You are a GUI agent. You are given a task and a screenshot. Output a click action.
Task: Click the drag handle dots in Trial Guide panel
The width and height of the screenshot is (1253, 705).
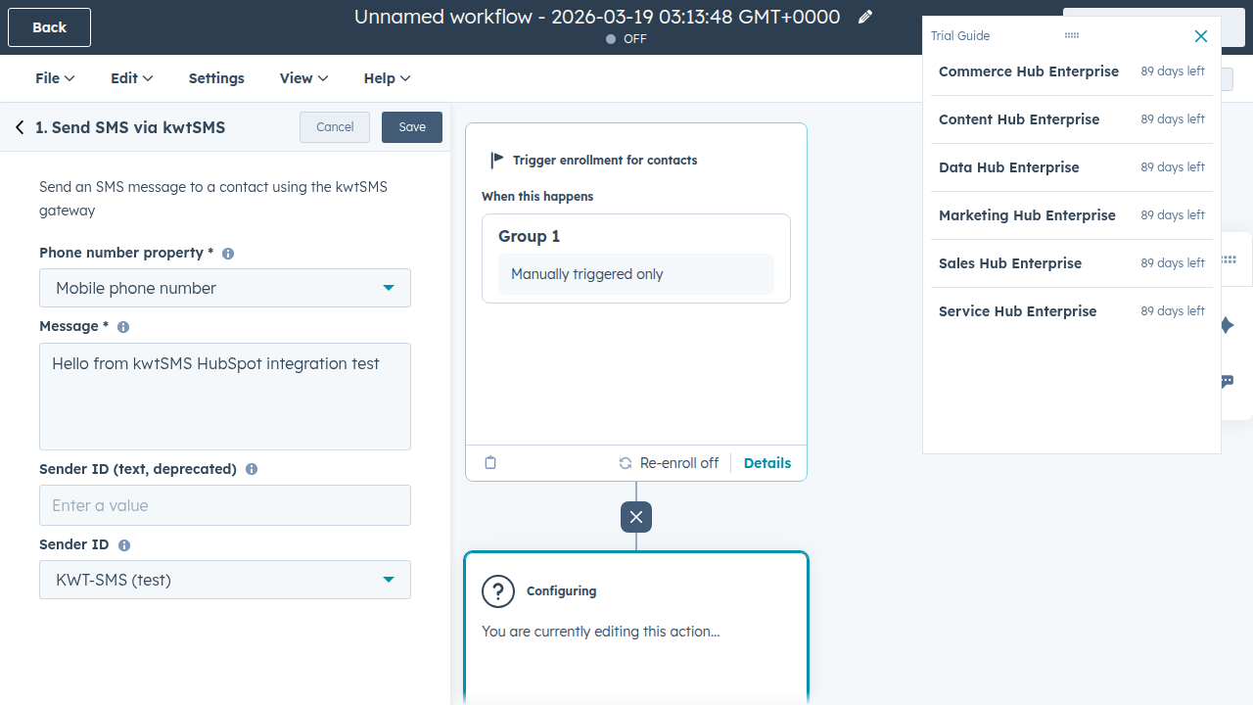[x=1071, y=35]
